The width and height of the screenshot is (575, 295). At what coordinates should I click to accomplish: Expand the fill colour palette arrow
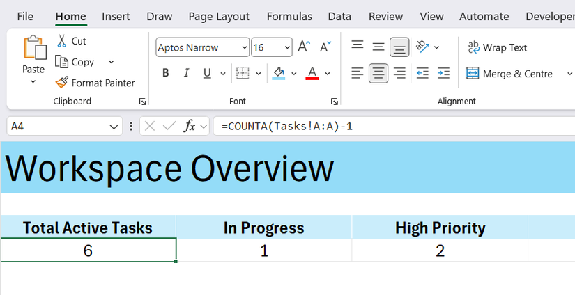click(x=293, y=74)
